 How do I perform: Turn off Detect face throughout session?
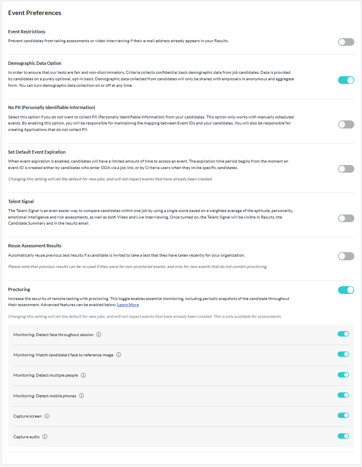point(343,334)
